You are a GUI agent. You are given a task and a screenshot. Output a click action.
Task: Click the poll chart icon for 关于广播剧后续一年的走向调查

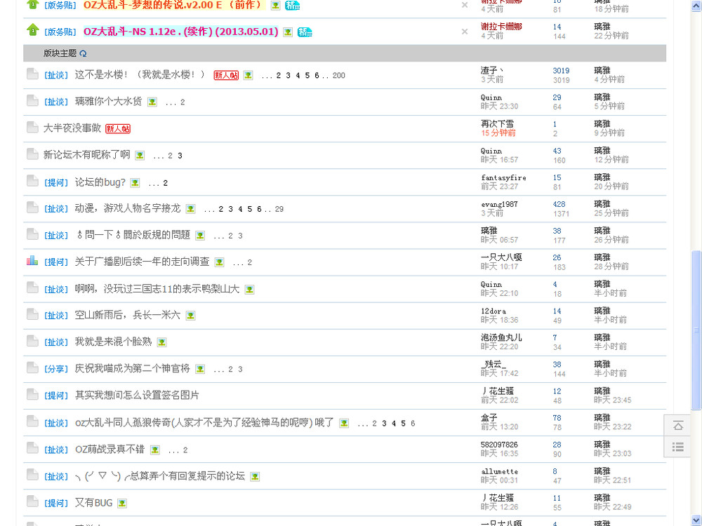[x=32, y=260]
